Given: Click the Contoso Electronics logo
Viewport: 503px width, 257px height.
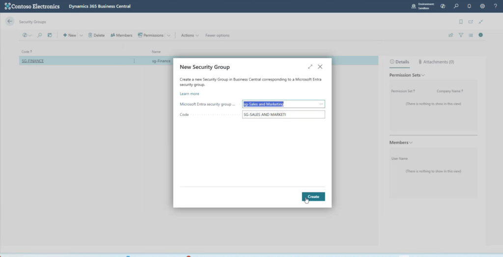Looking at the screenshot, I should [x=32, y=6].
